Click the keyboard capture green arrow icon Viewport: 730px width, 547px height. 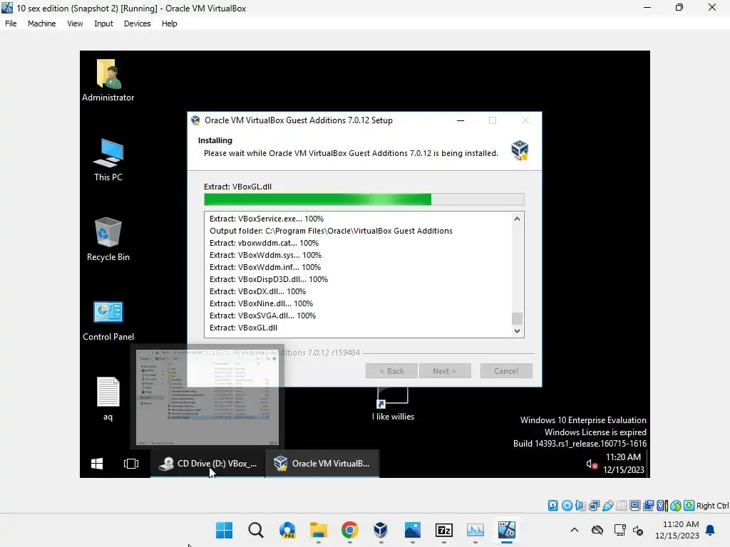click(x=689, y=505)
